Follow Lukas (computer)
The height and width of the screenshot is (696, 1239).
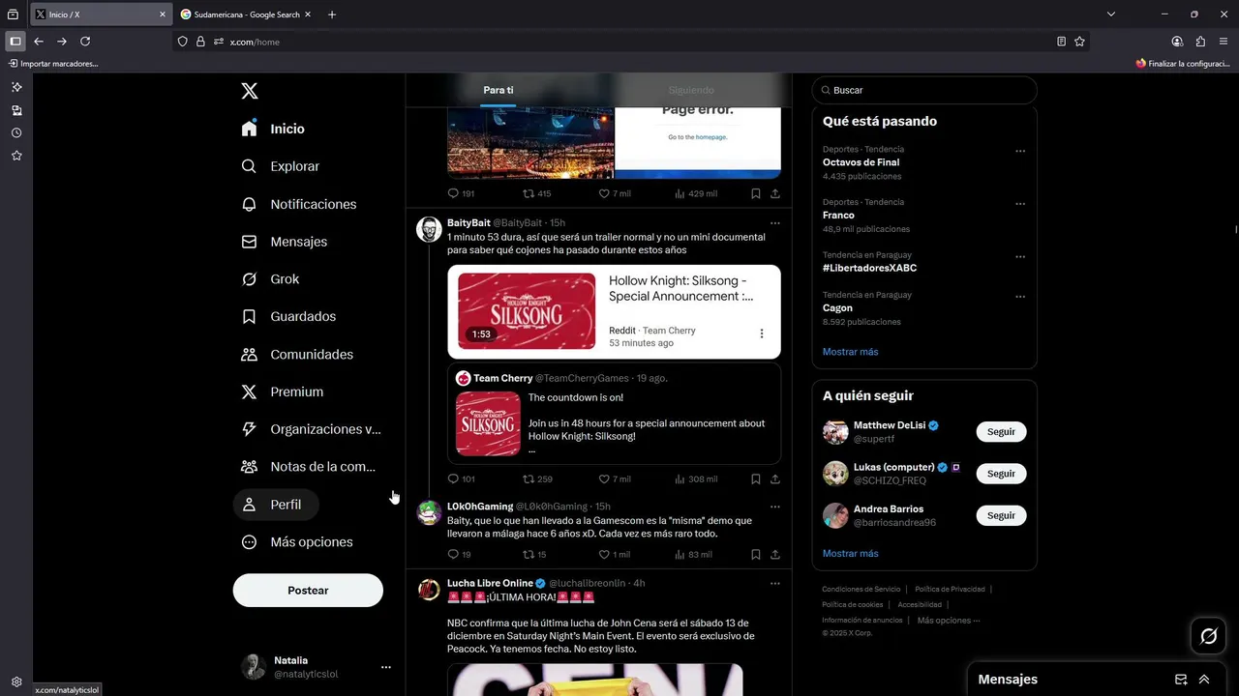click(x=1001, y=474)
